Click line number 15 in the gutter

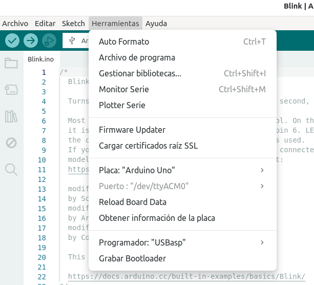pos(42,209)
